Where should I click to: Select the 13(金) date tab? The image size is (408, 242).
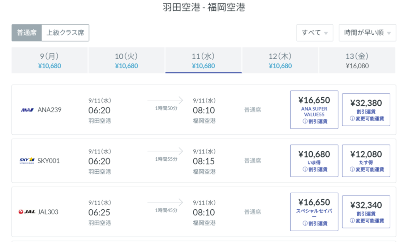(x=356, y=60)
